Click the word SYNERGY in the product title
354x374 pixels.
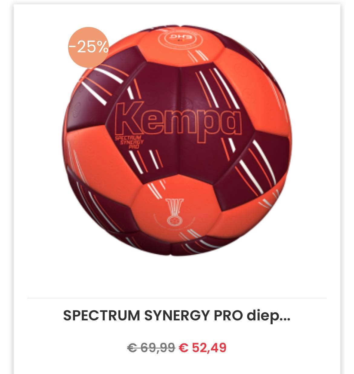(177, 316)
